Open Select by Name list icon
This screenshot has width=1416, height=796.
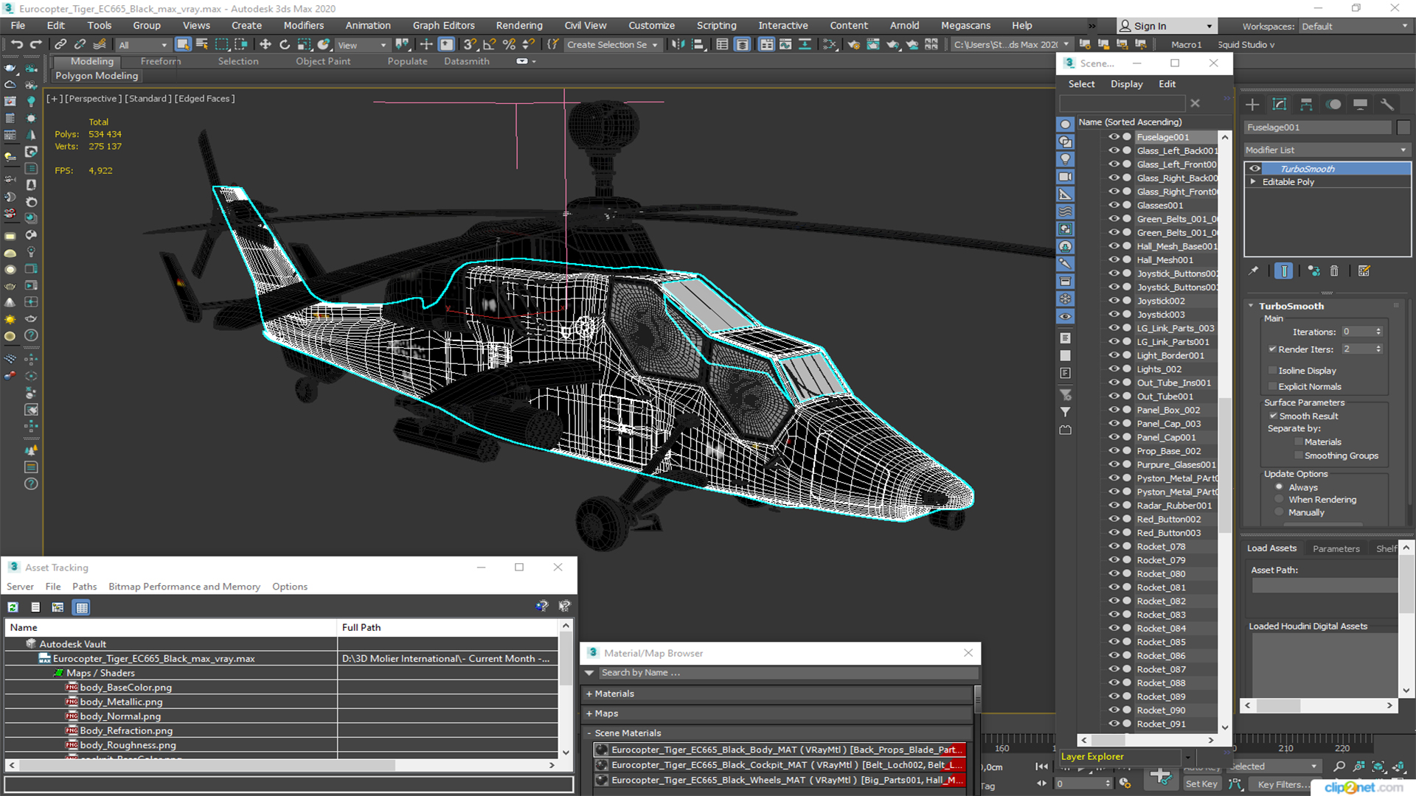pyautogui.click(x=202, y=44)
